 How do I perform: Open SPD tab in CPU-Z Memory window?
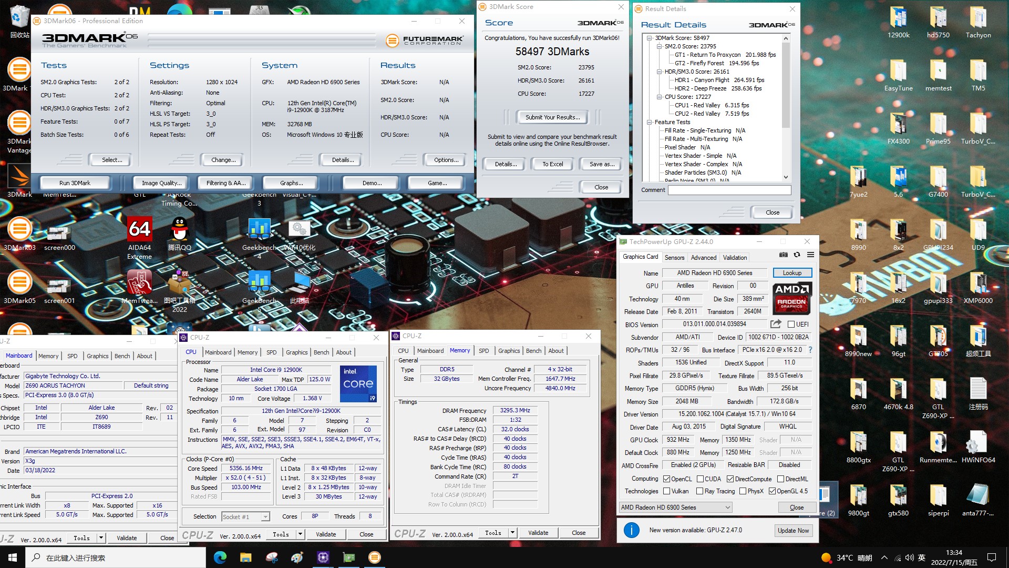484,351
